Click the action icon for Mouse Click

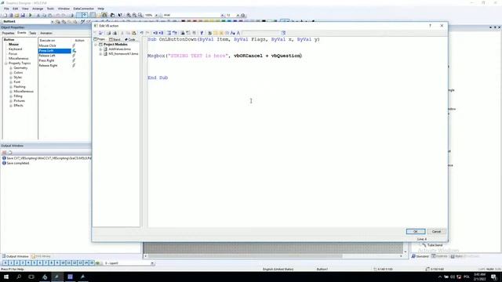click(74, 45)
